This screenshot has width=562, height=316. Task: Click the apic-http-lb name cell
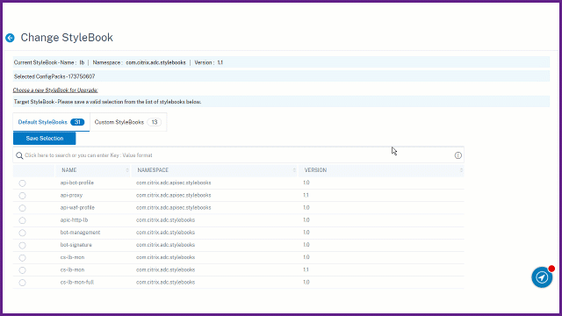pyautogui.click(x=74, y=220)
